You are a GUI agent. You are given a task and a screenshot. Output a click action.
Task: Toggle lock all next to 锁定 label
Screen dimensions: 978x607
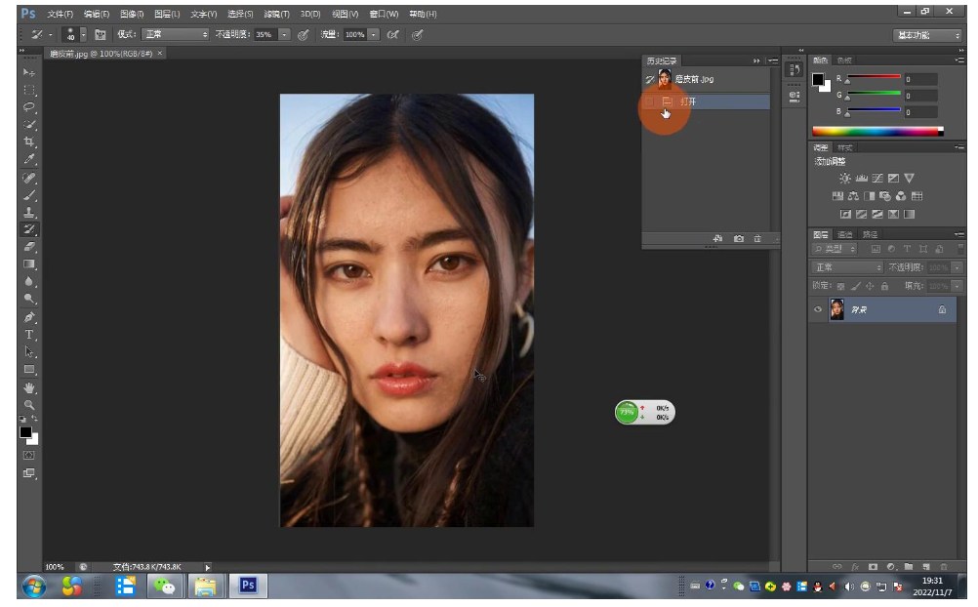(x=884, y=286)
